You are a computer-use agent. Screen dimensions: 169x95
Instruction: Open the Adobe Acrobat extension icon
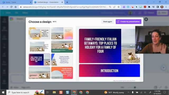click(x=145, y=7)
